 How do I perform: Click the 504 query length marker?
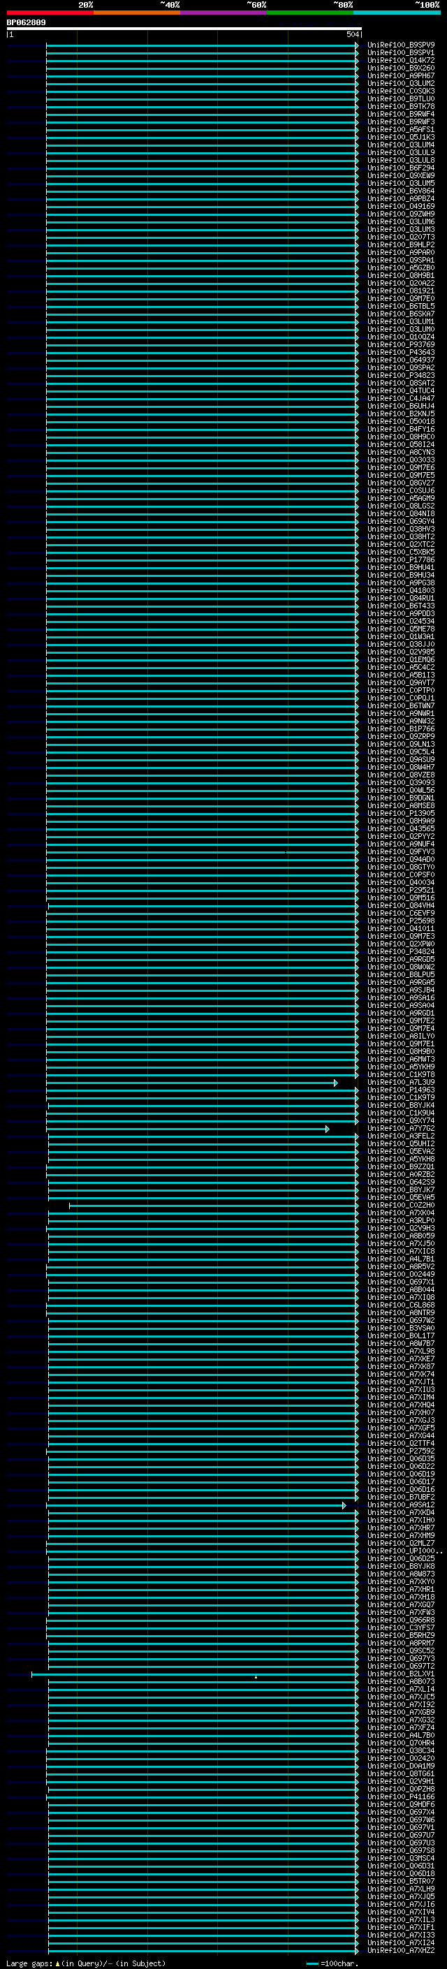[352, 34]
